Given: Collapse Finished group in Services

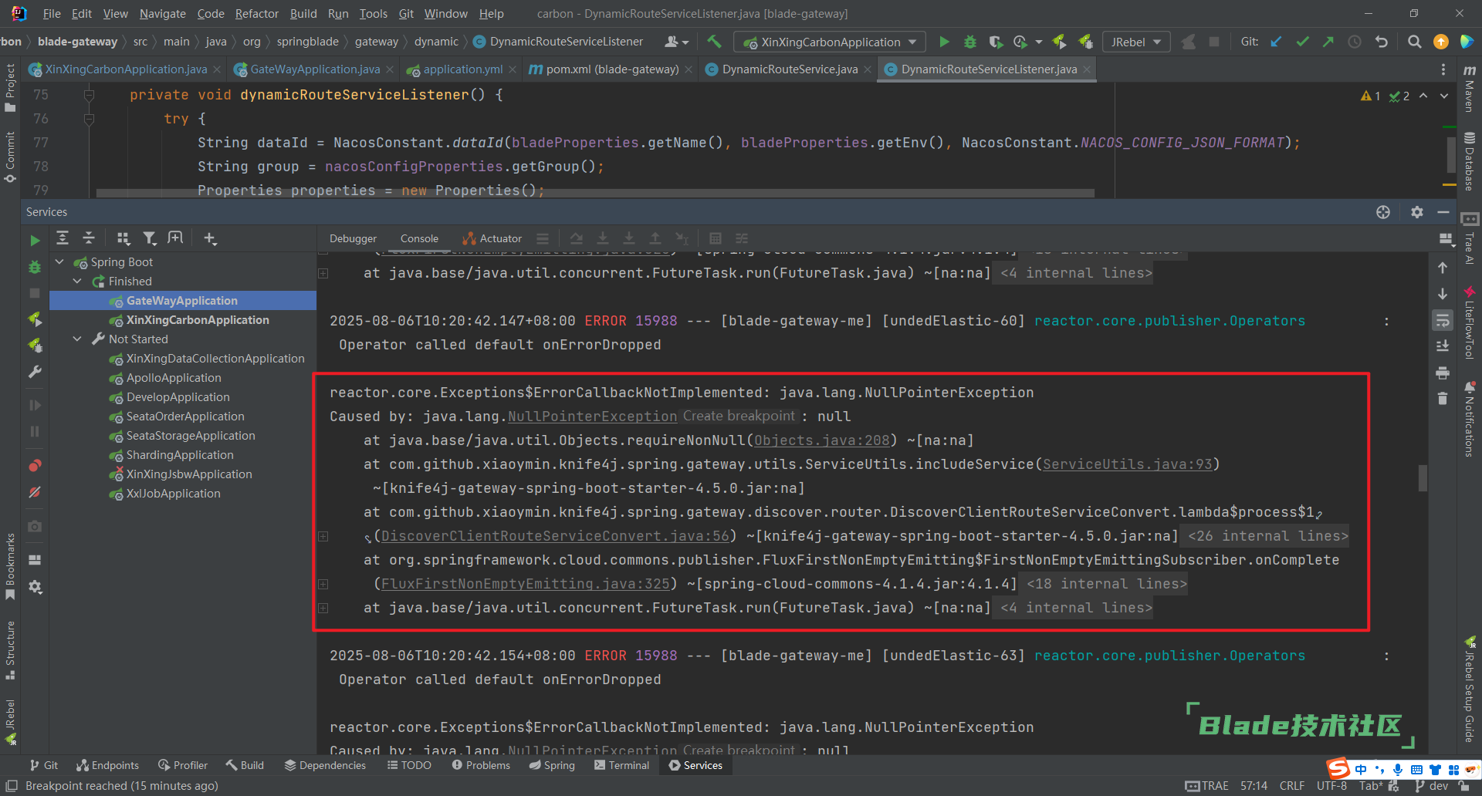Looking at the screenshot, I should pos(77,282).
